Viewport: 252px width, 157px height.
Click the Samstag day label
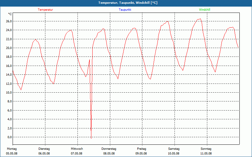(x=174, y=149)
